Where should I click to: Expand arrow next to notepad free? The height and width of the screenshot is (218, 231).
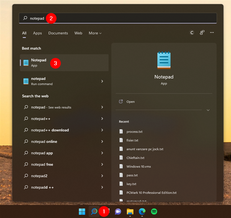pos(102,165)
